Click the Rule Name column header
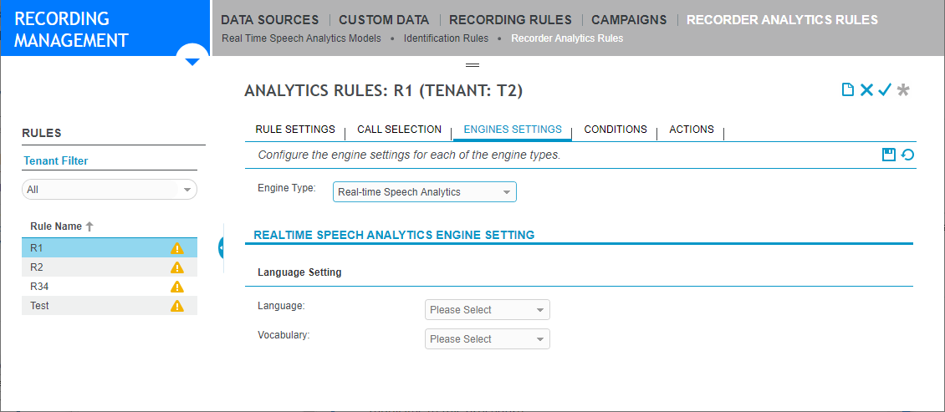Image resolution: width=945 pixels, height=412 pixels. (x=56, y=226)
